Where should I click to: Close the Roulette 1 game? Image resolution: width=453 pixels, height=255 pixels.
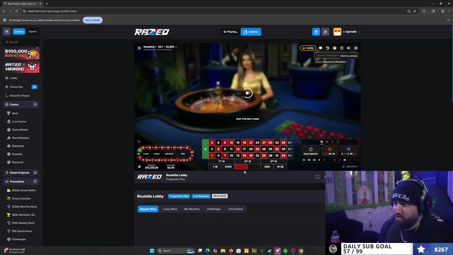[x=139, y=48]
